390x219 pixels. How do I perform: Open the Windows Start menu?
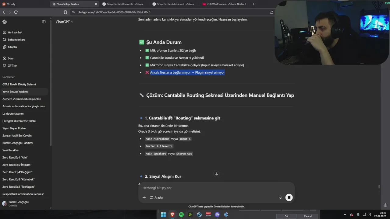pos(163,215)
